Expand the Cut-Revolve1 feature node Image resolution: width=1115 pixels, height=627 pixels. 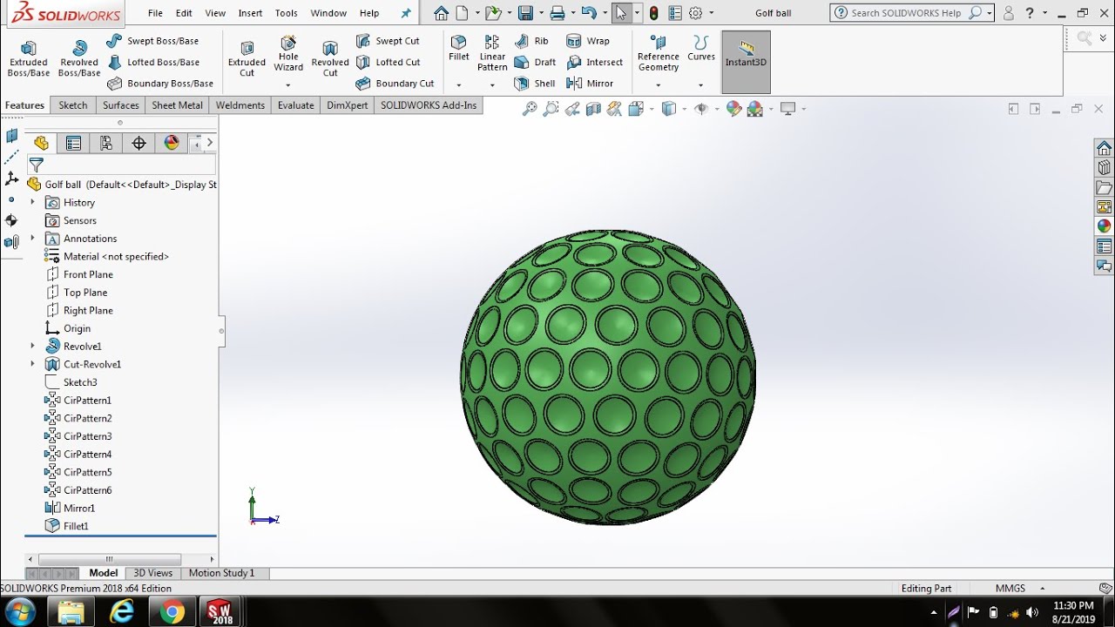pos(33,364)
